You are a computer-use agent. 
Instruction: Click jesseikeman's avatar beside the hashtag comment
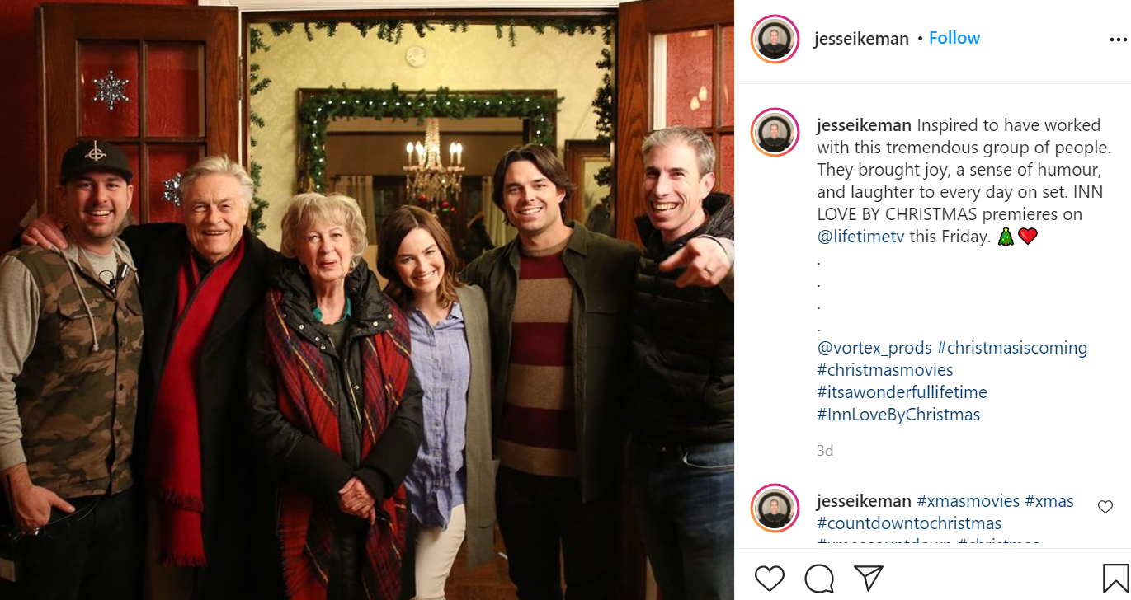coord(775,509)
